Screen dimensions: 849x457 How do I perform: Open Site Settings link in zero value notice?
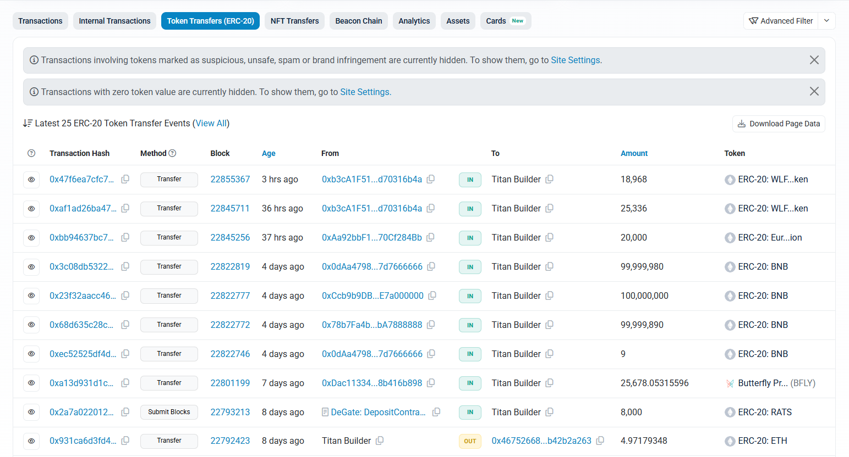pyautogui.click(x=365, y=92)
